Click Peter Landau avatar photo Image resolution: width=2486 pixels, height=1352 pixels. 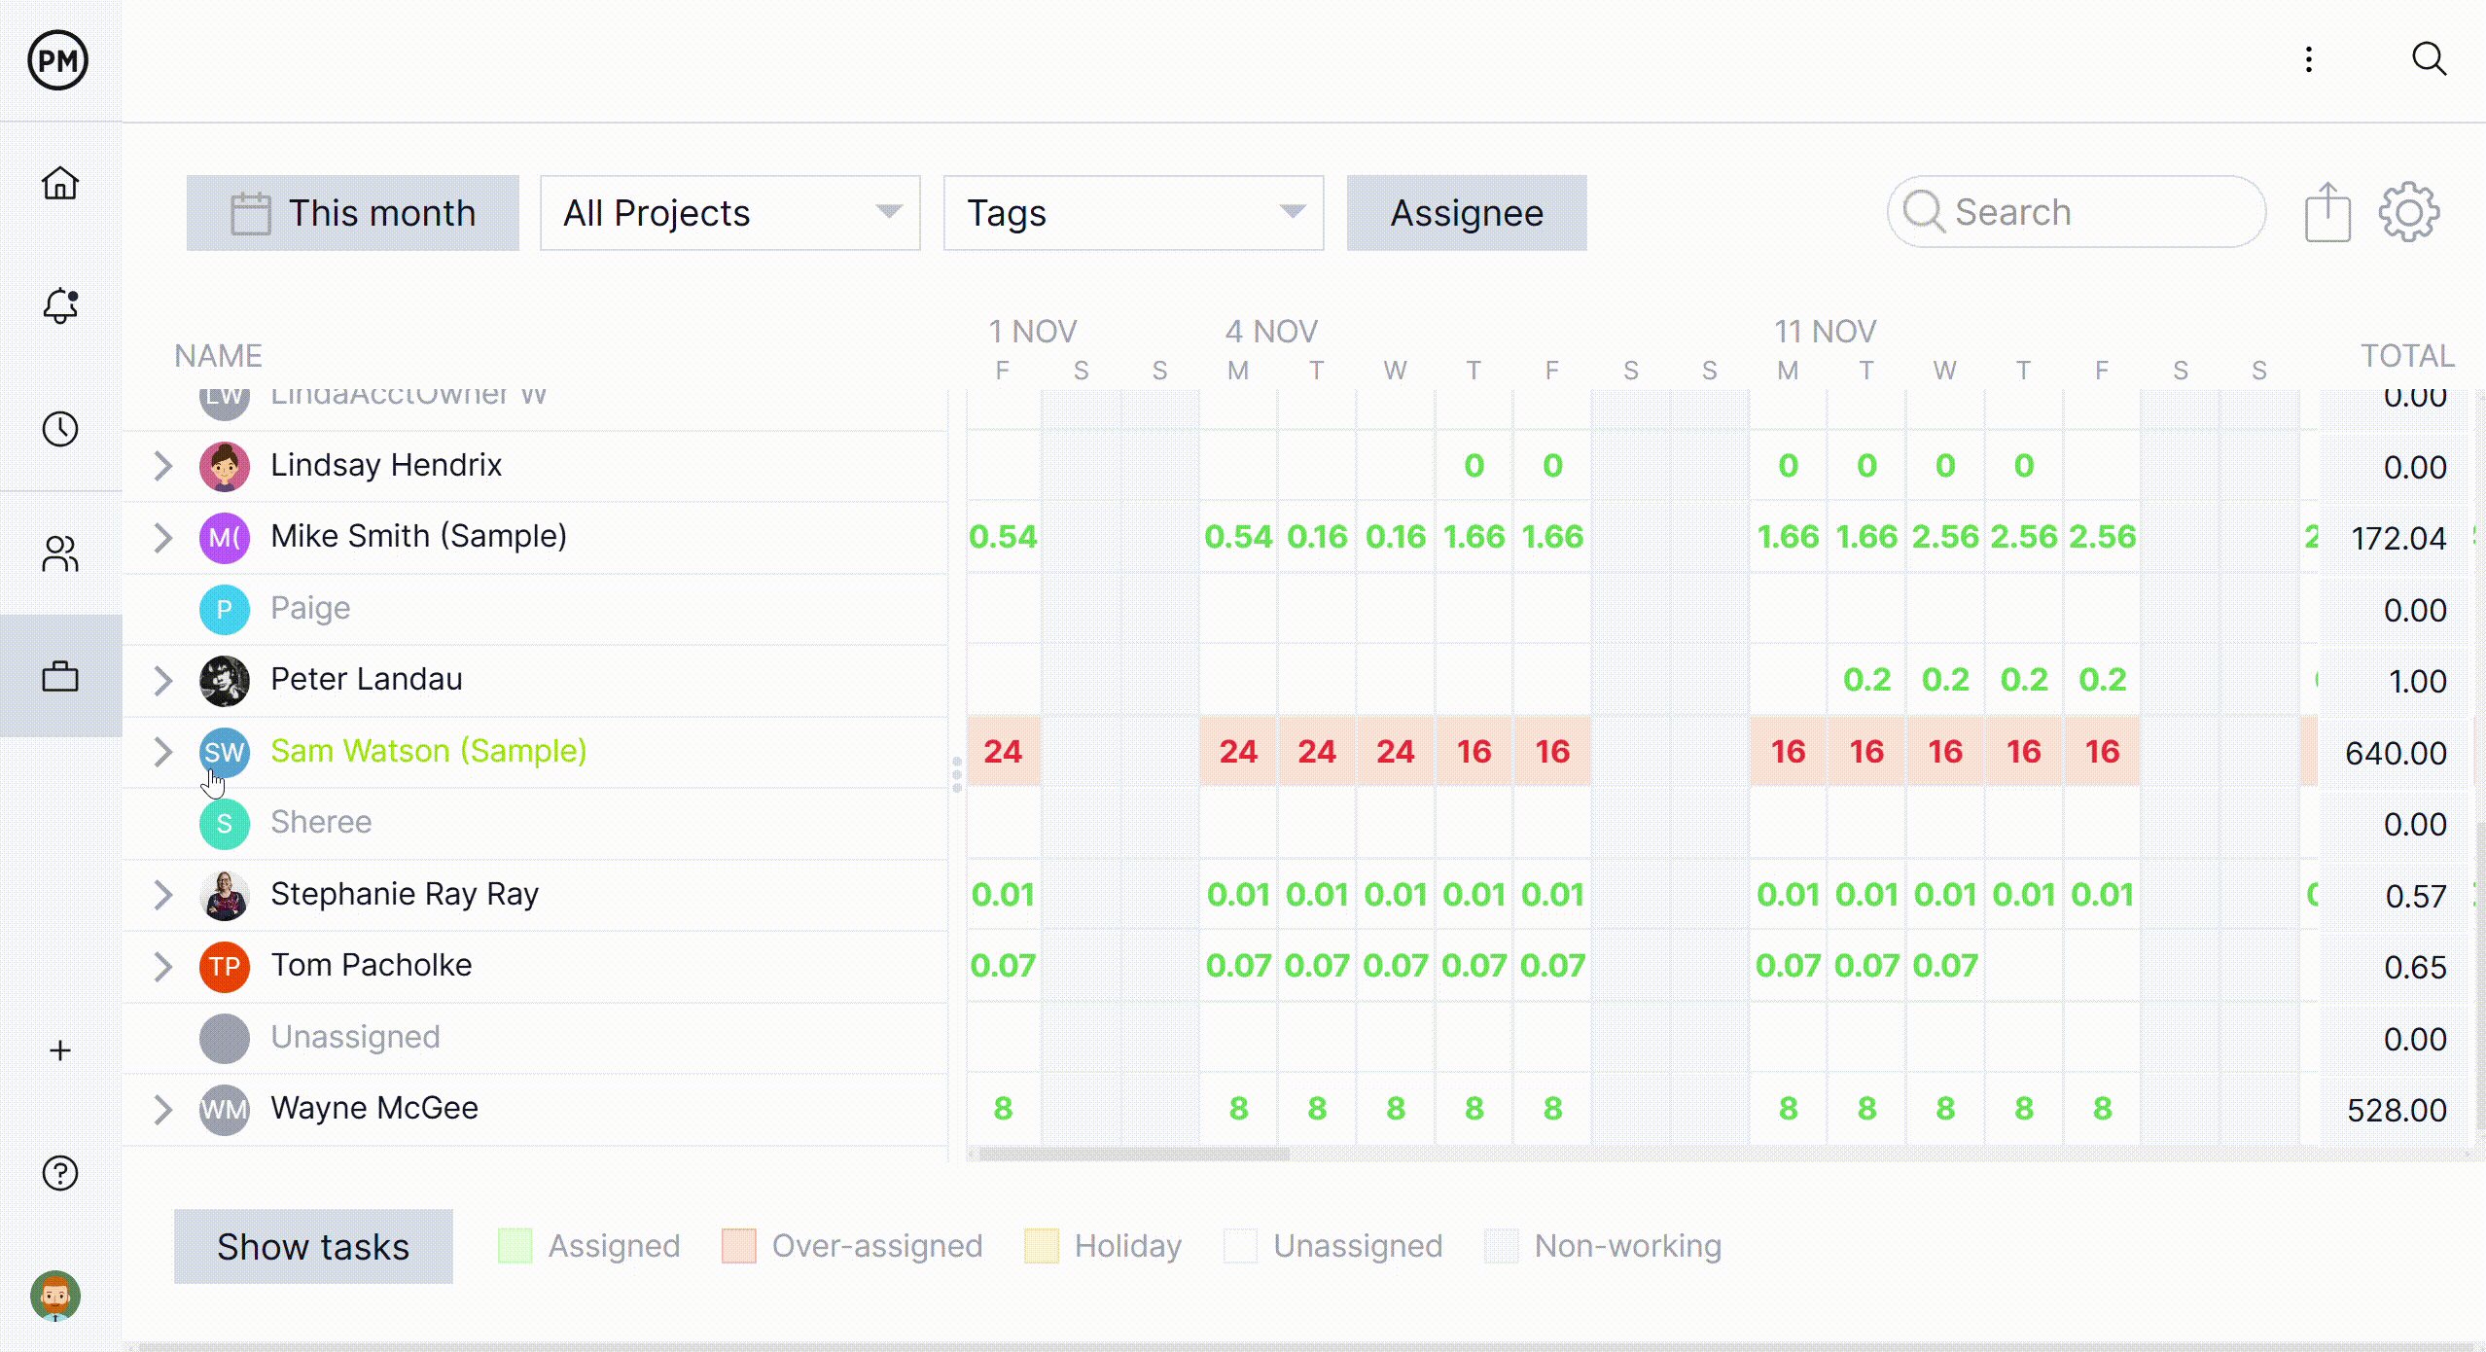(x=225, y=680)
